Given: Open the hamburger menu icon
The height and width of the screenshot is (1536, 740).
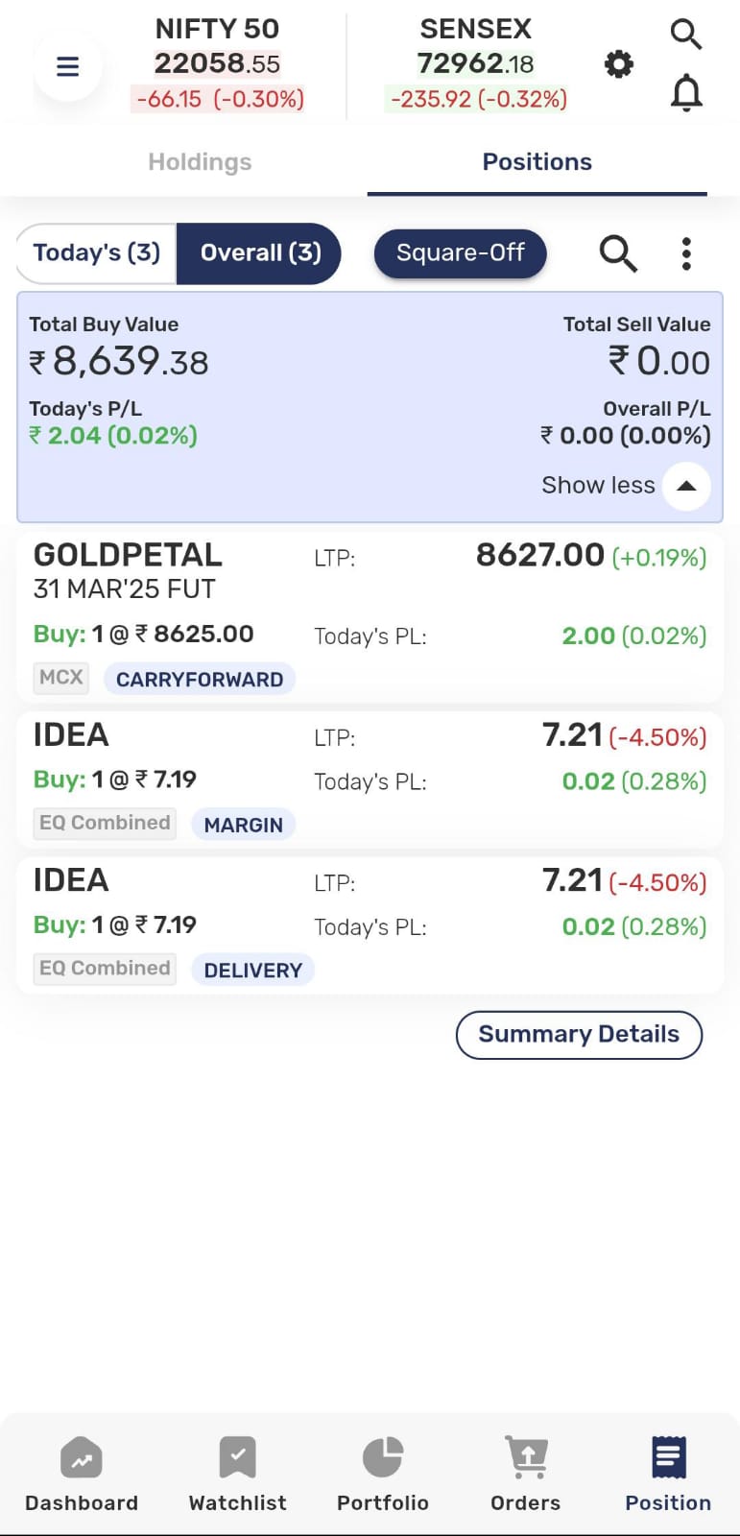Looking at the screenshot, I should [67, 66].
